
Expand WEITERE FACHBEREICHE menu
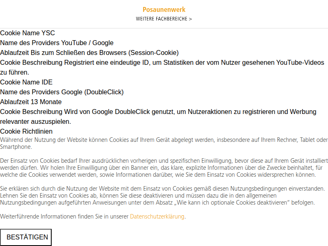coord(164,19)
